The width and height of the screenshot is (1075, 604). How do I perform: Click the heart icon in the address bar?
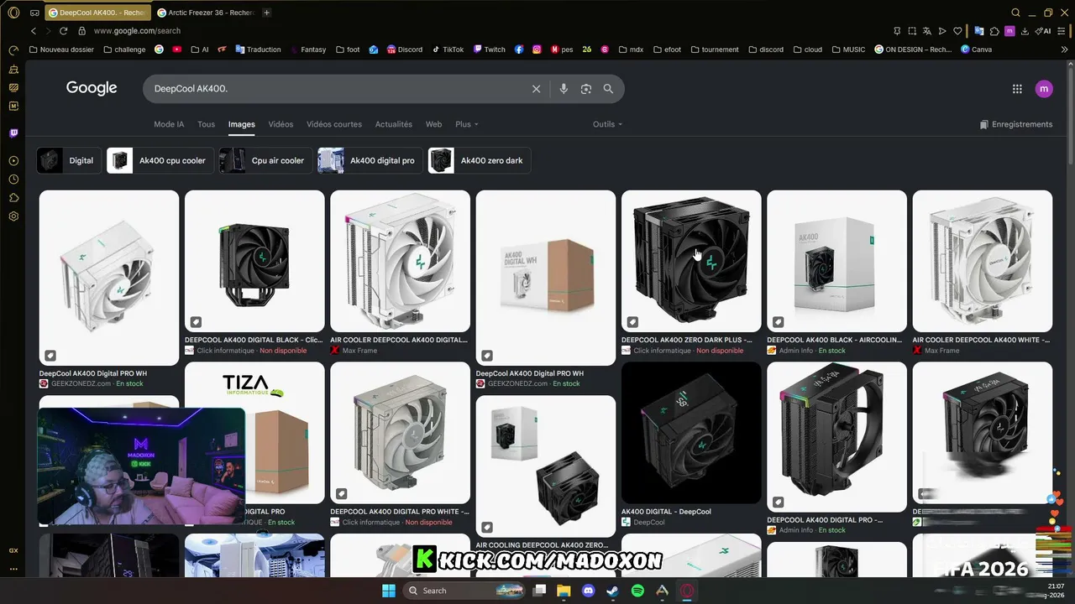(x=957, y=31)
